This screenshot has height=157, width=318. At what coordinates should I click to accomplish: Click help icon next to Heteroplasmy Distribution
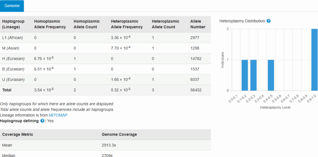point(269,21)
